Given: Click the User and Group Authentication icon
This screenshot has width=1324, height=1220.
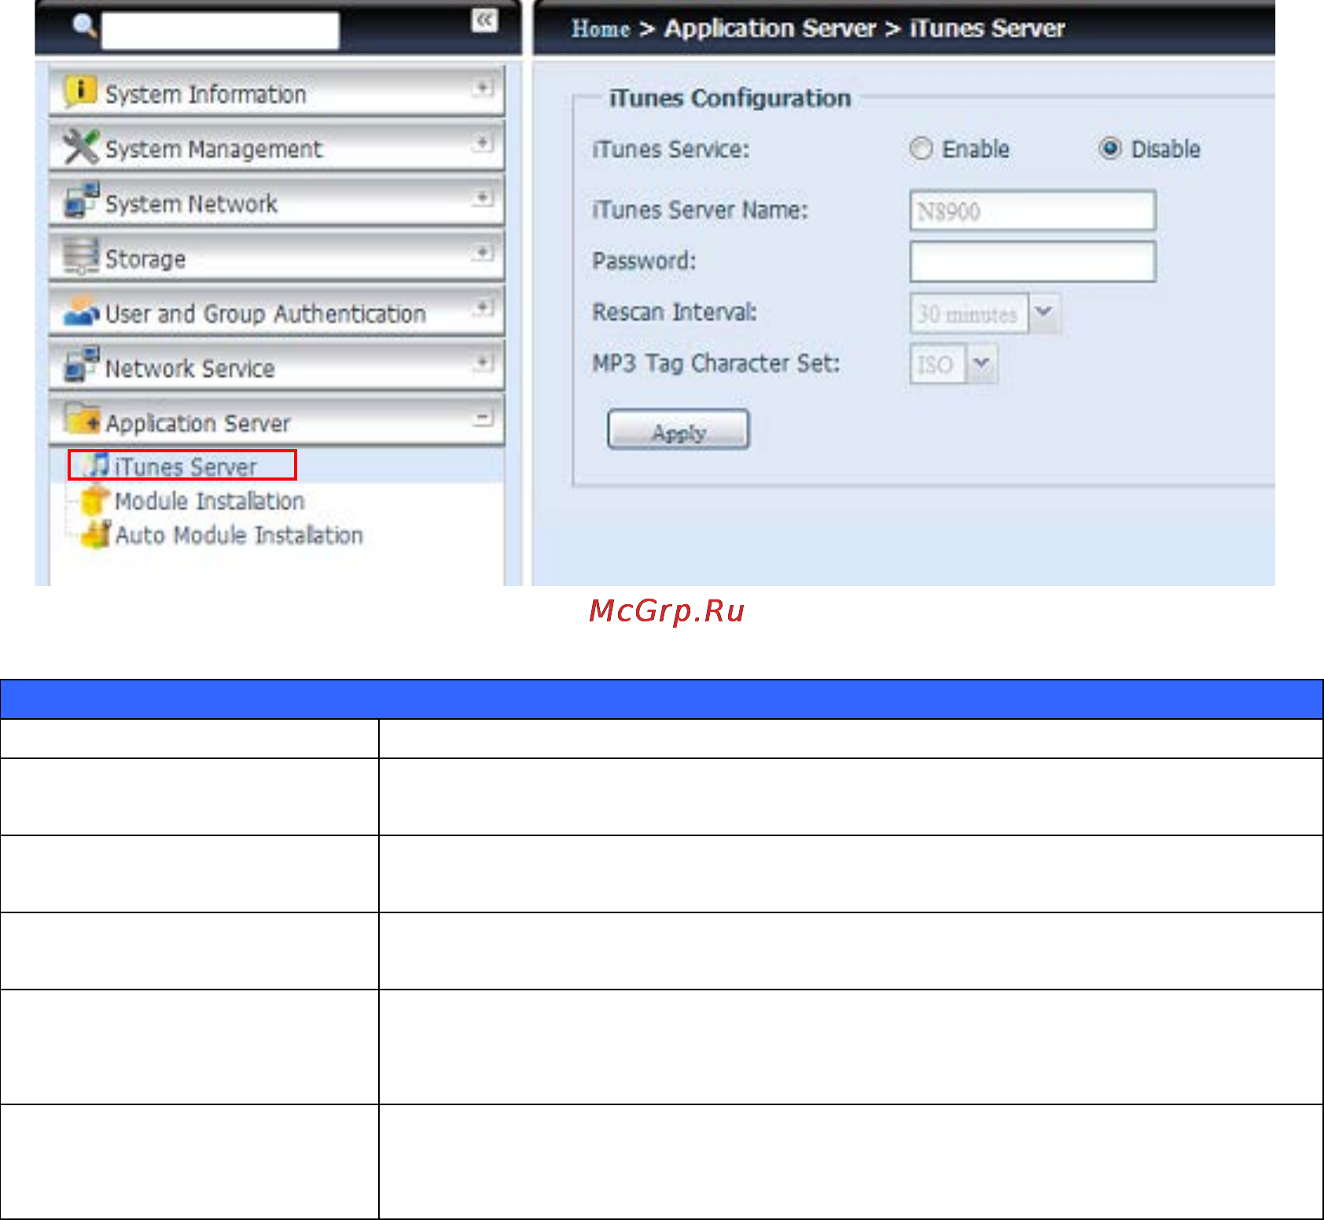Looking at the screenshot, I should [81, 311].
